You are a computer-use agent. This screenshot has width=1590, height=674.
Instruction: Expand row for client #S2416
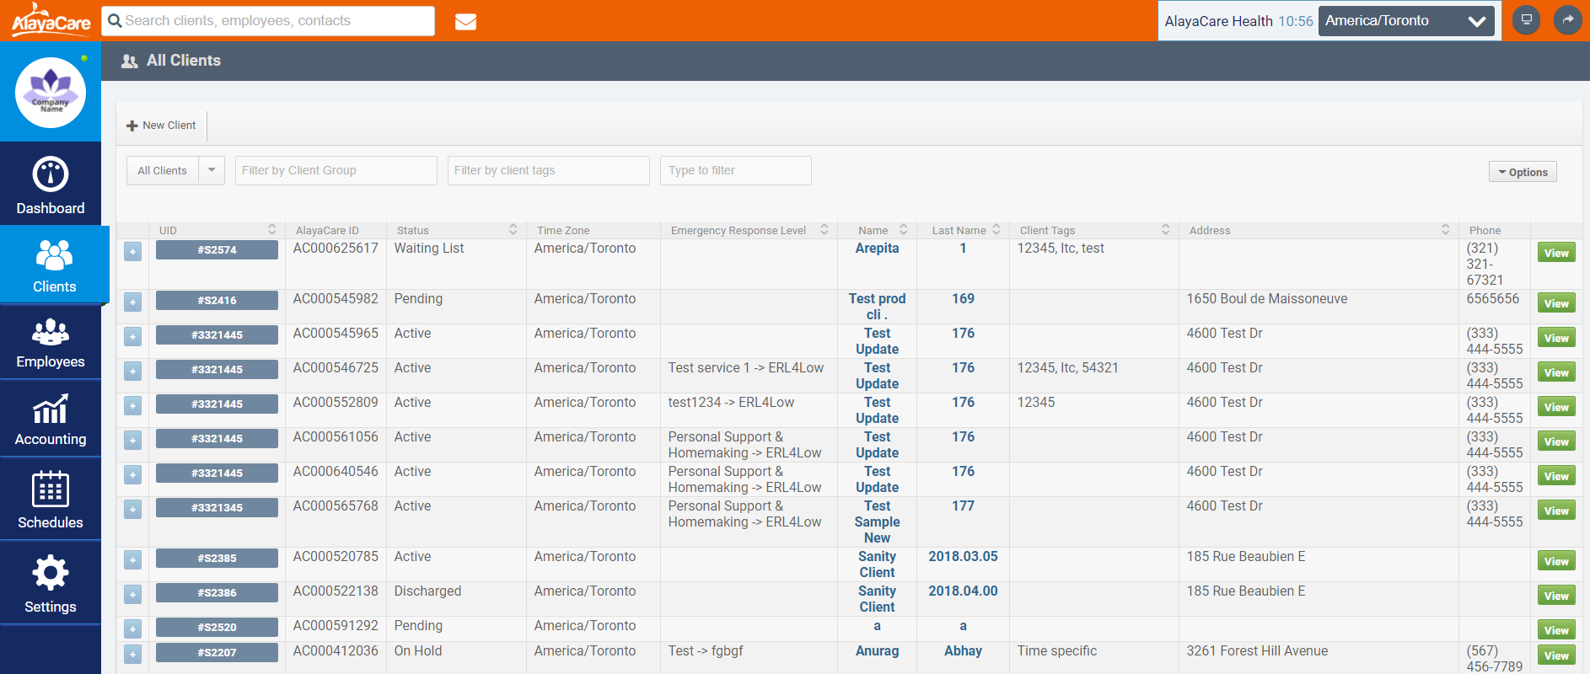click(x=132, y=302)
